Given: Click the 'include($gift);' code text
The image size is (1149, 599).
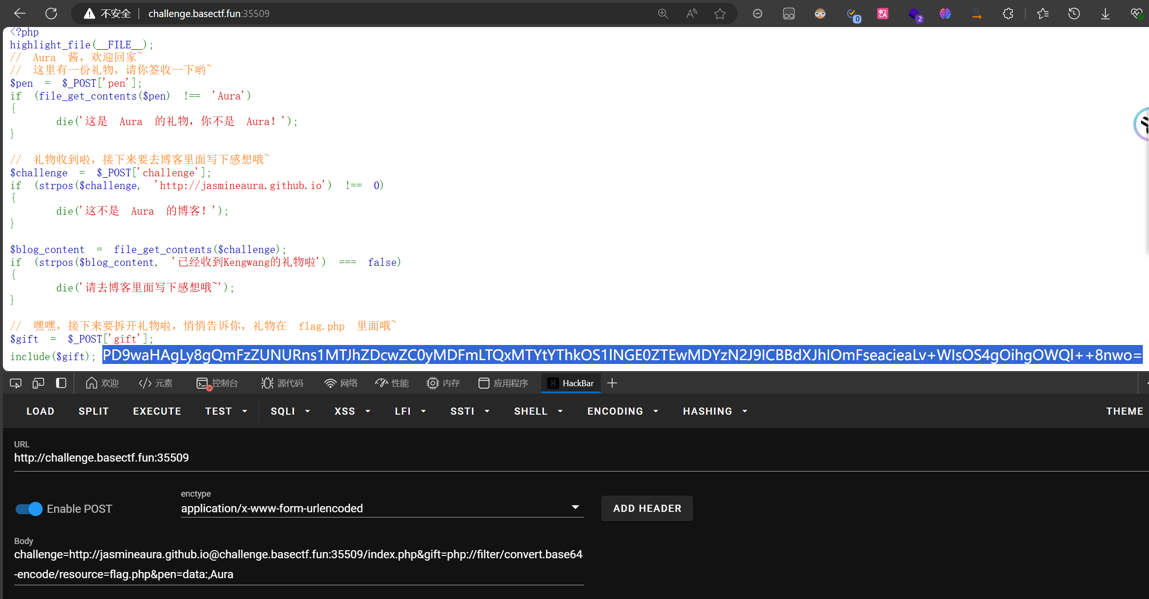Looking at the screenshot, I should tap(53, 356).
